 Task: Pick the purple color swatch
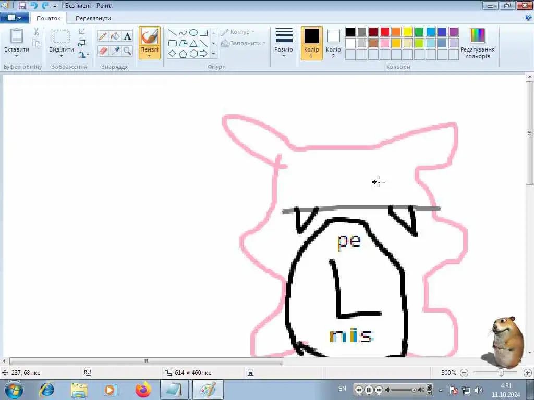(x=454, y=32)
